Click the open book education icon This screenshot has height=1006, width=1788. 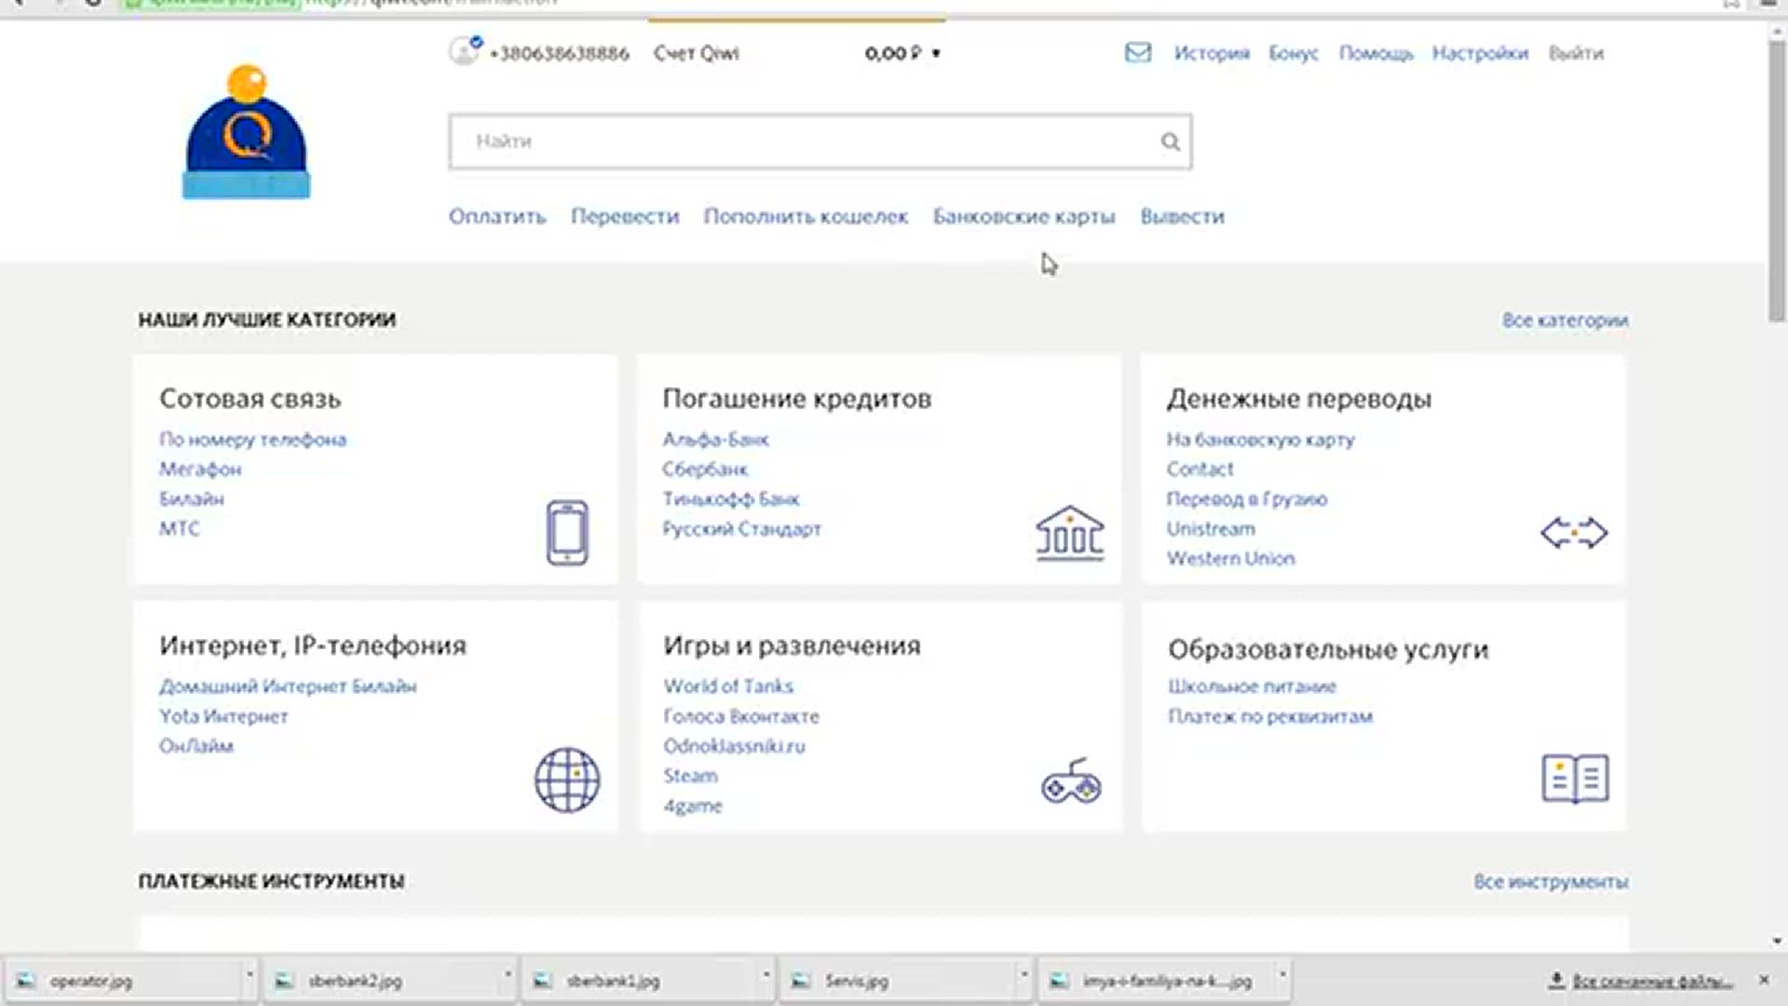pyautogui.click(x=1575, y=779)
